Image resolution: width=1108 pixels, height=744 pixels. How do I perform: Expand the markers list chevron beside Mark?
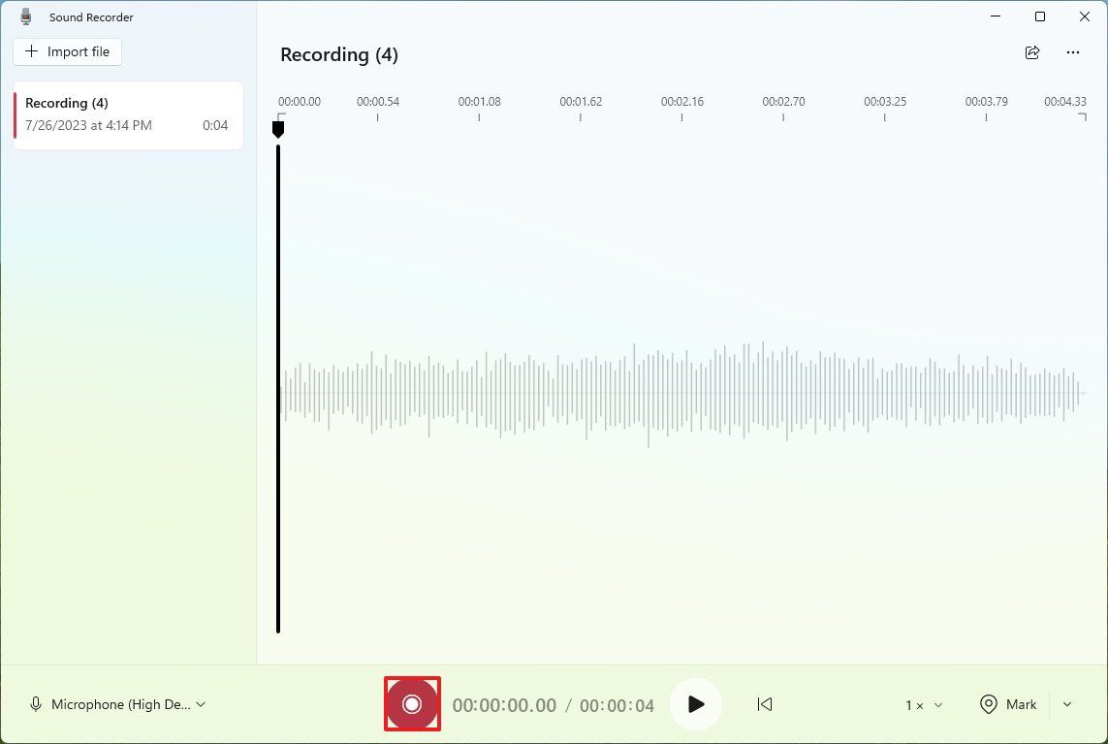1067,704
